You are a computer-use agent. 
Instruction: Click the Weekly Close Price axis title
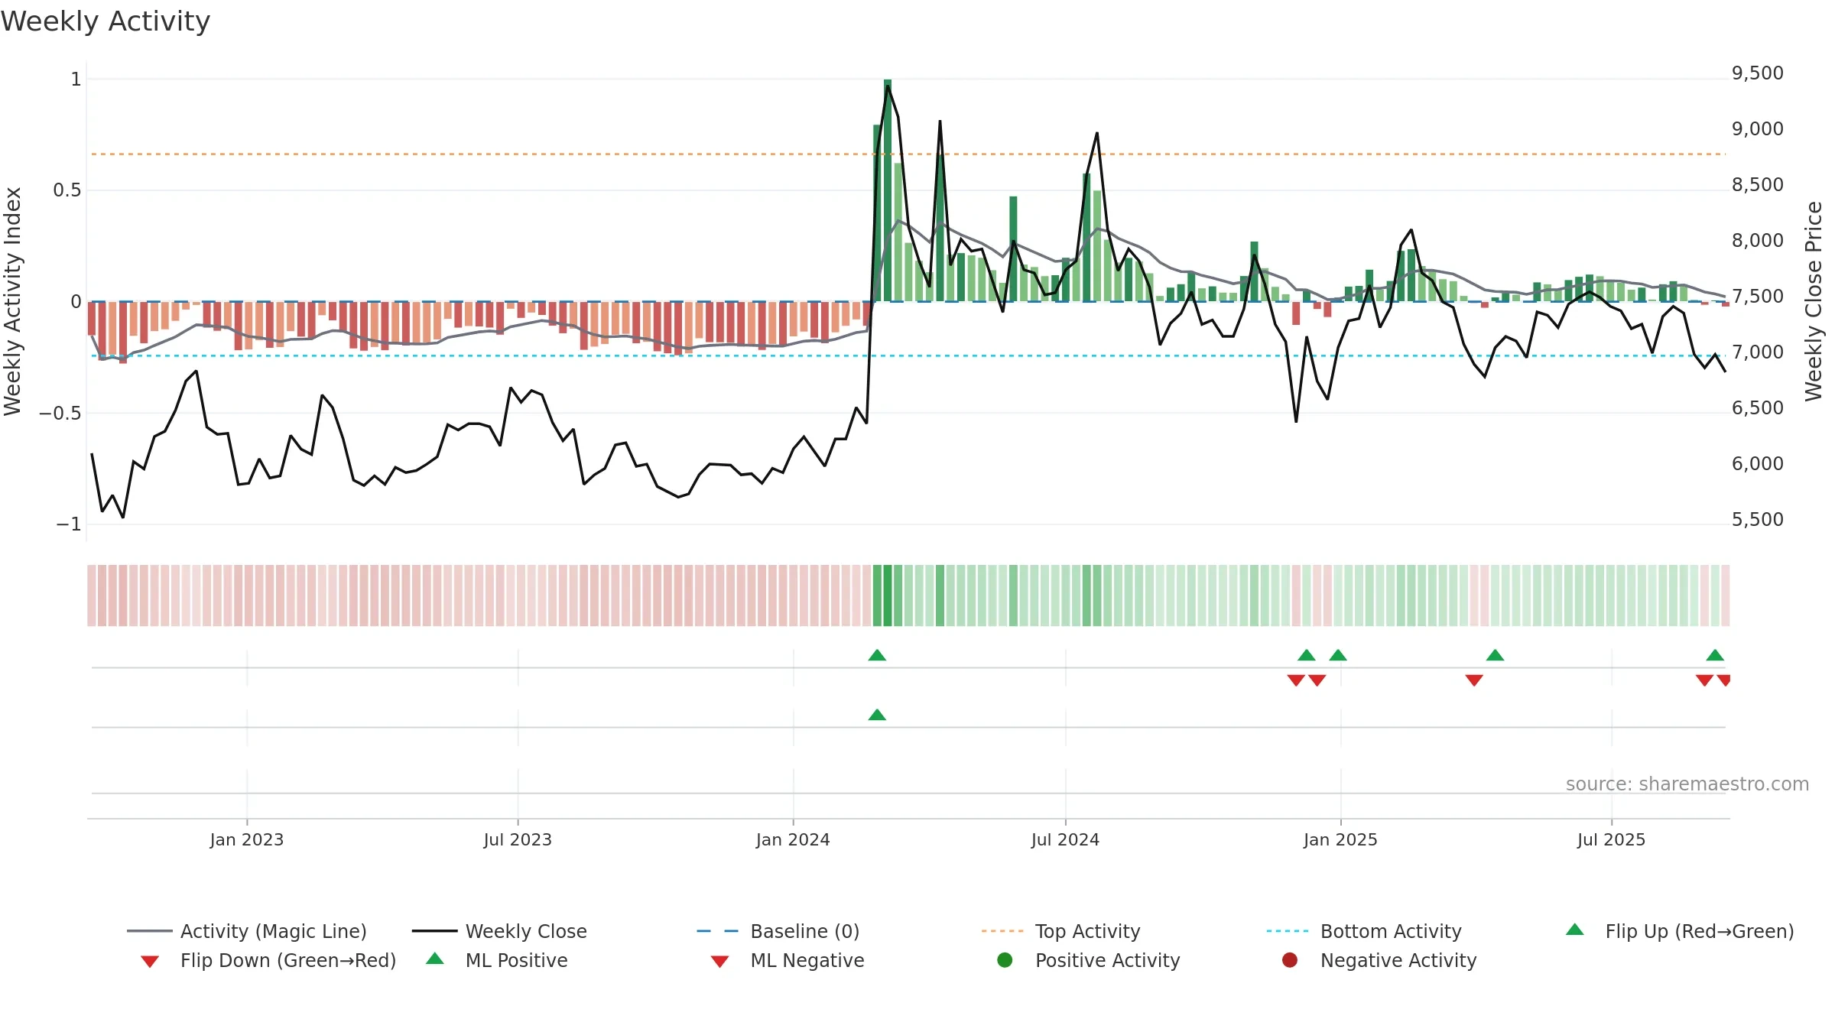click(x=1814, y=301)
